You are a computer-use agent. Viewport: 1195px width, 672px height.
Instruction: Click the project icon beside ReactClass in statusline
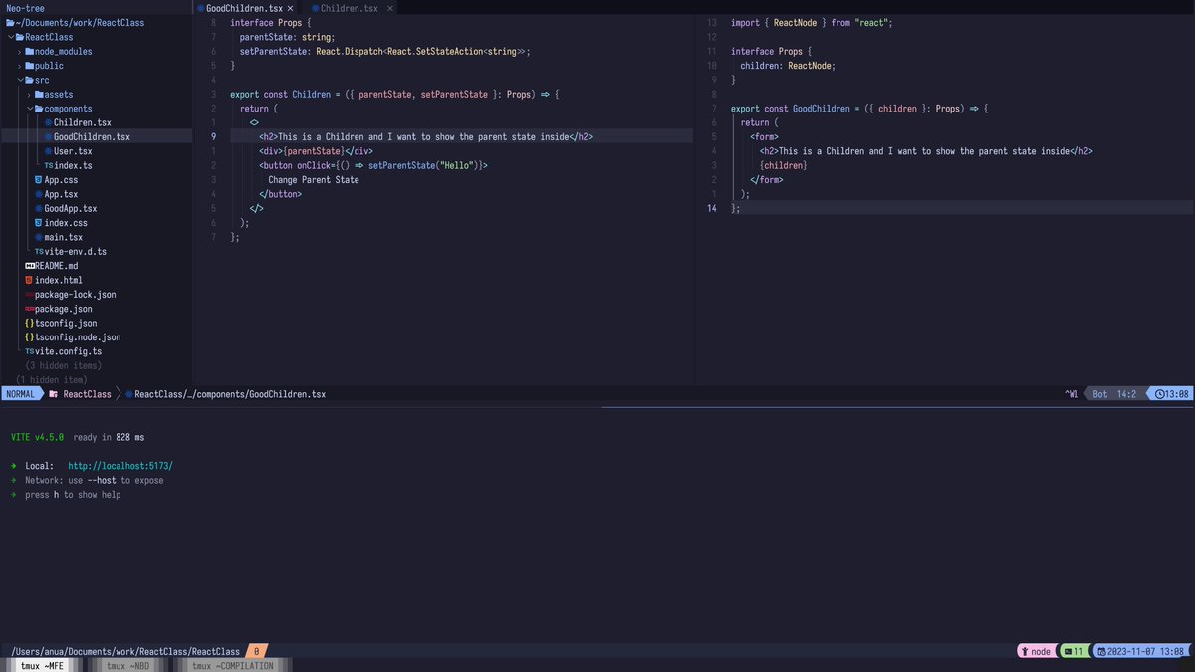tap(53, 394)
